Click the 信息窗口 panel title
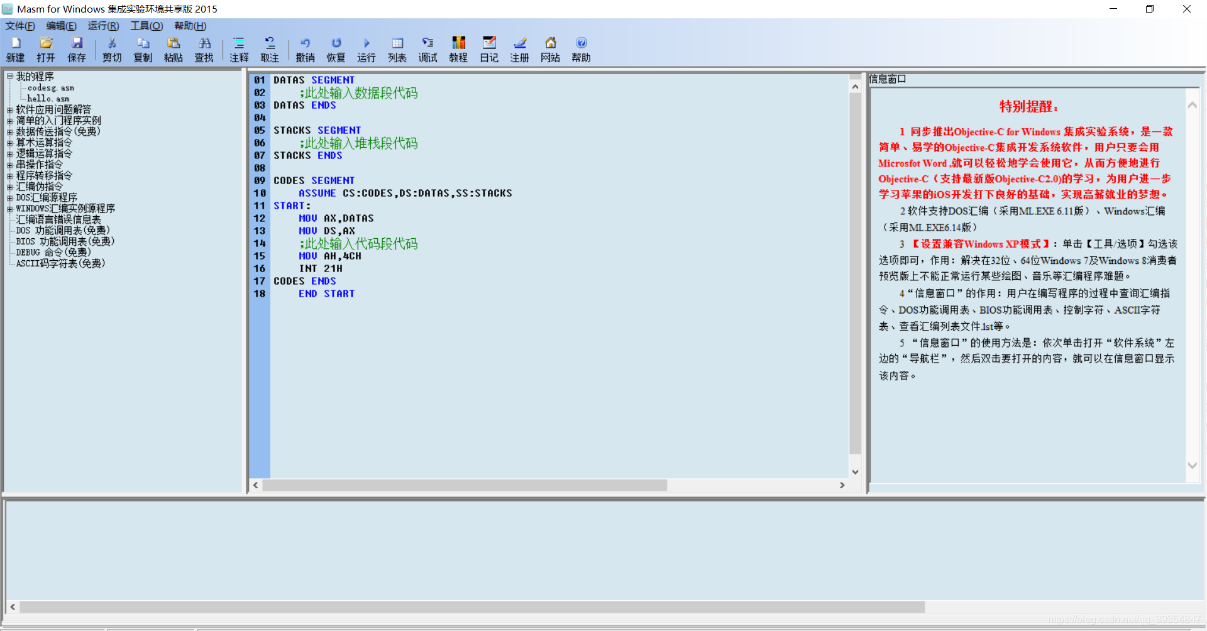This screenshot has height=631, width=1207. [x=888, y=79]
